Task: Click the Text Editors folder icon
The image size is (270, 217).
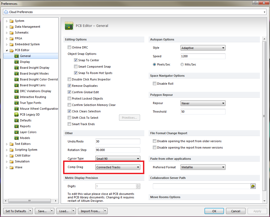Action: coord(11,144)
